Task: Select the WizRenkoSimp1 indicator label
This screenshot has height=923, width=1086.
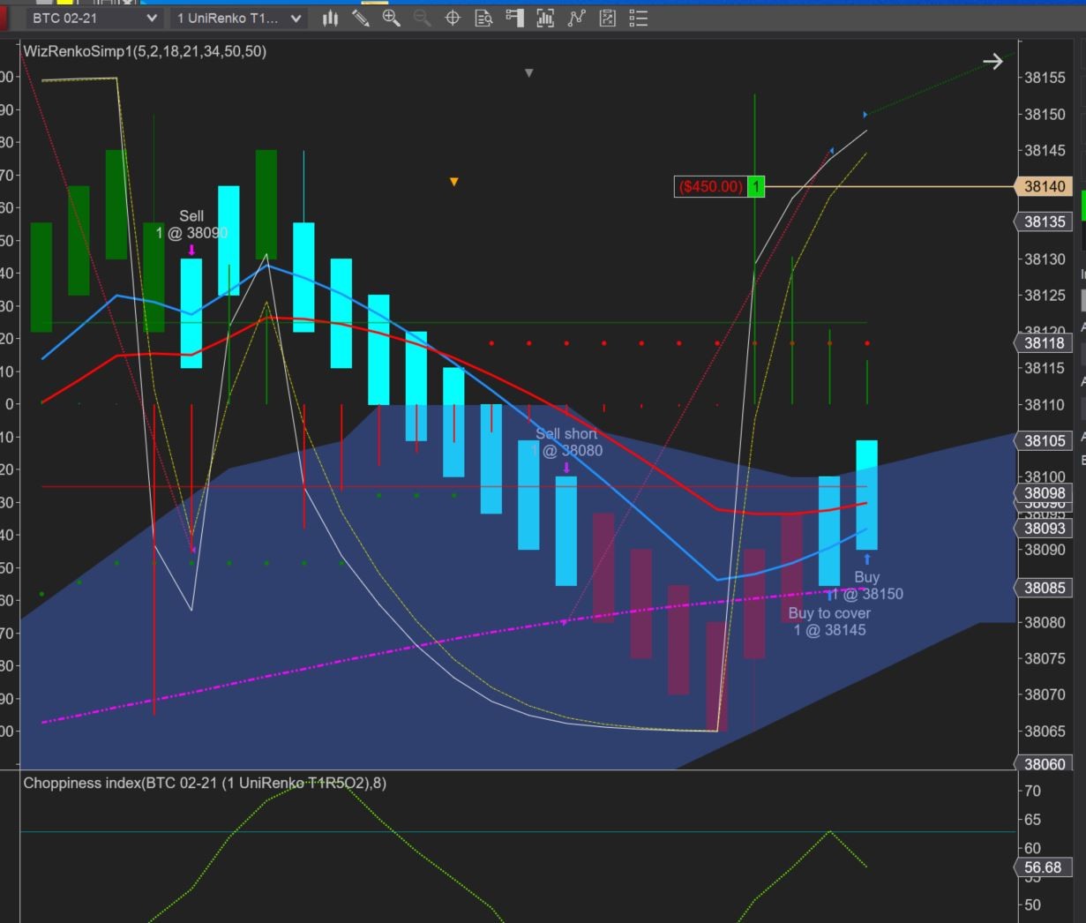Action: pos(145,51)
